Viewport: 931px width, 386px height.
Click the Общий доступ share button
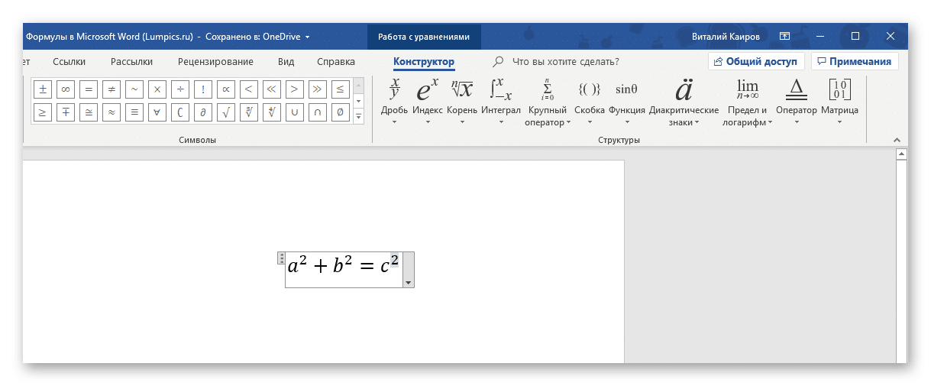click(x=756, y=62)
